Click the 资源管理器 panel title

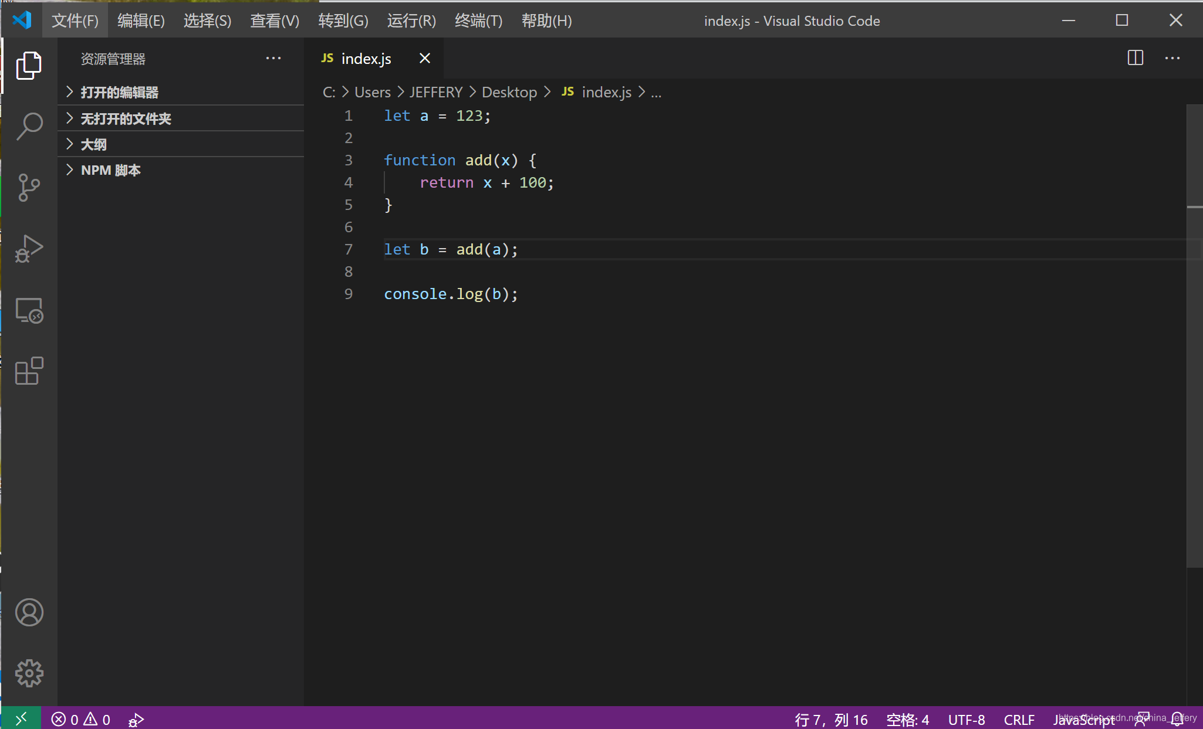click(x=113, y=59)
